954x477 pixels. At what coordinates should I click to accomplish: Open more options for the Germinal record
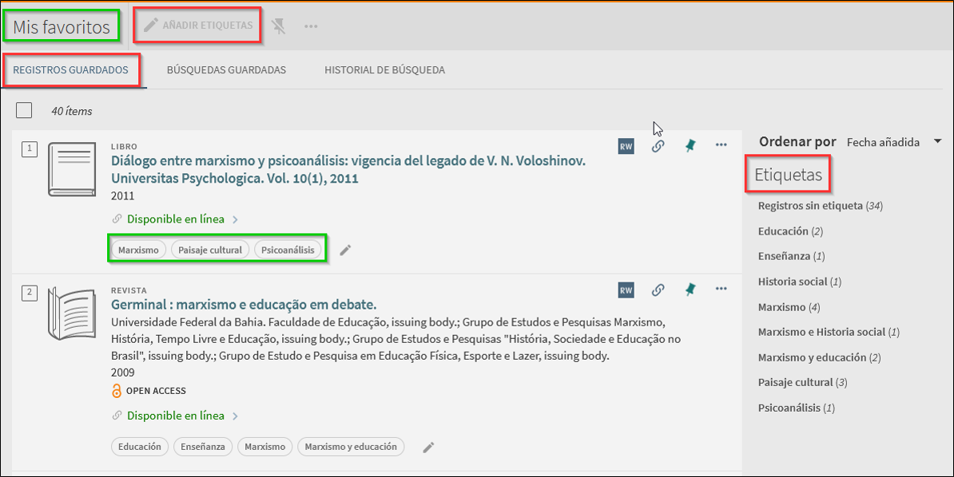pos(721,290)
